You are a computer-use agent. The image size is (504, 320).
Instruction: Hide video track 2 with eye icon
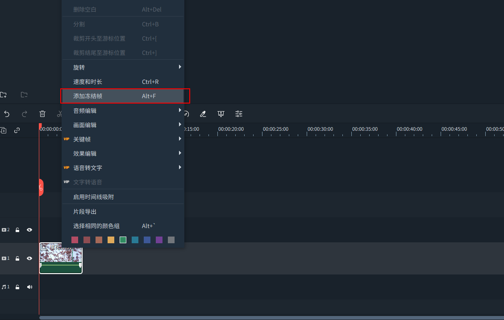[29, 230]
